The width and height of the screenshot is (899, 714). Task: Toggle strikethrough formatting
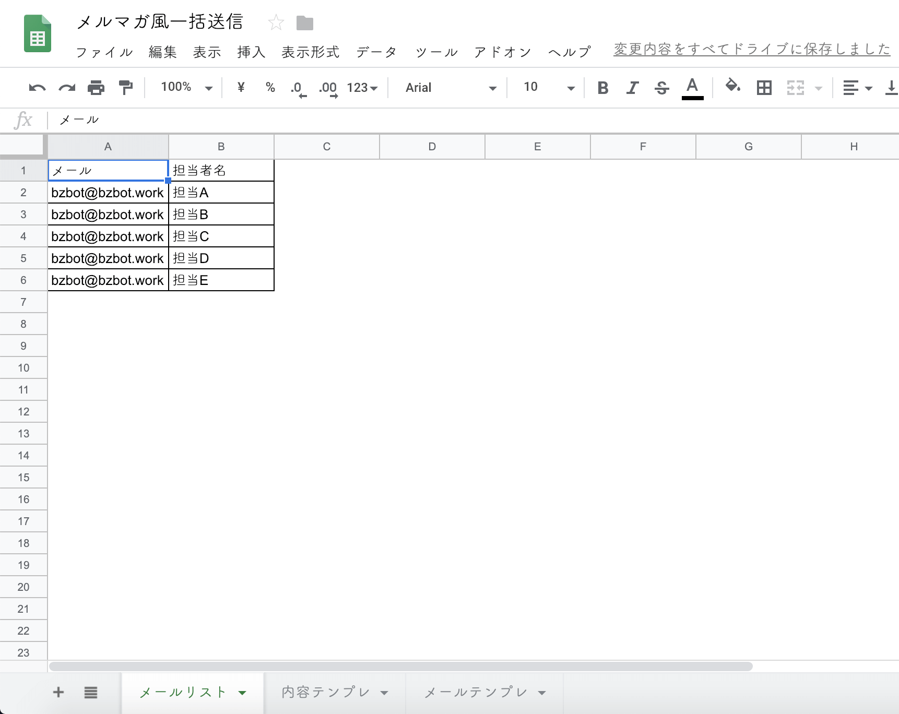(x=661, y=88)
